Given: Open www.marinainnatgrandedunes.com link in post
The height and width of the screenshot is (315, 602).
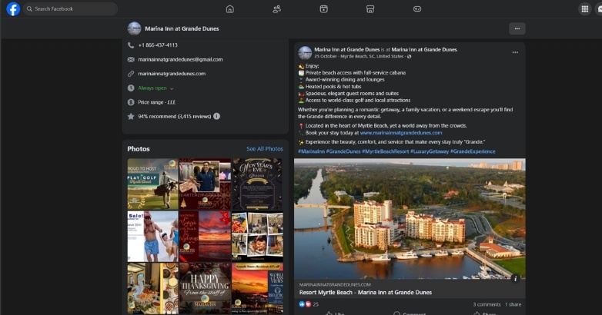Looking at the screenshot, I should pos(401,133).
